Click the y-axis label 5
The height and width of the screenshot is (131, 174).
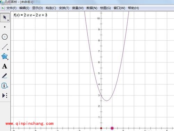99,73
